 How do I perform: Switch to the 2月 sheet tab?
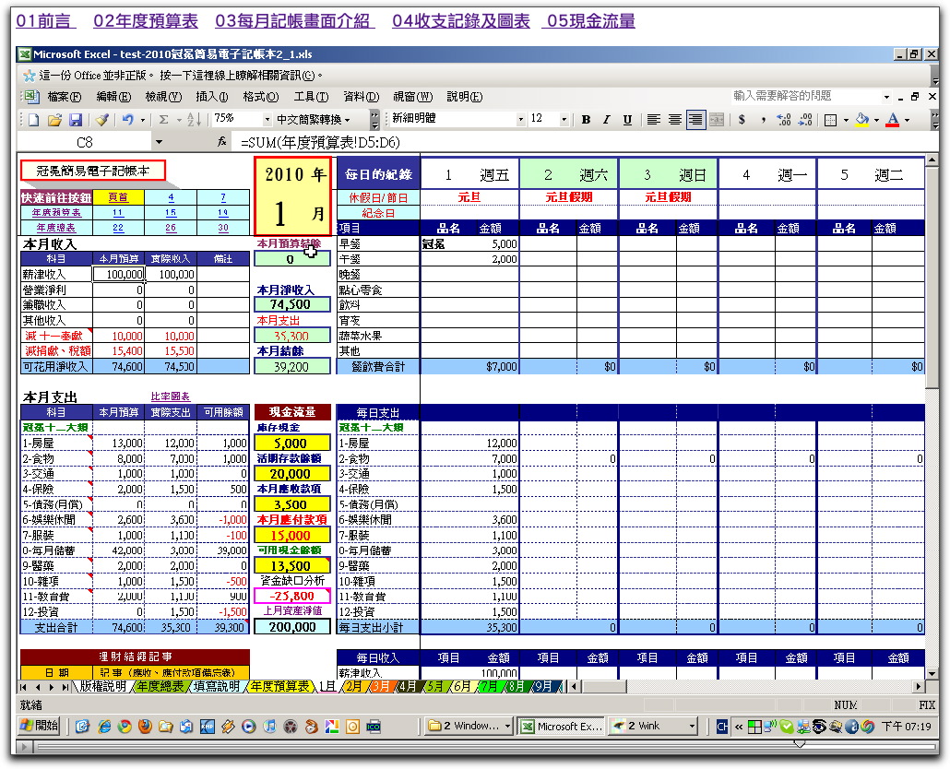point(354,687)
